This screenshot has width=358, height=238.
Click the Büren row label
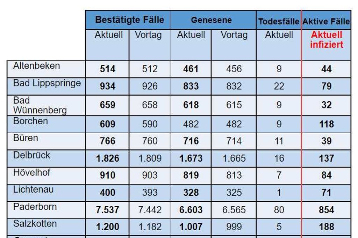click(26, 138)
